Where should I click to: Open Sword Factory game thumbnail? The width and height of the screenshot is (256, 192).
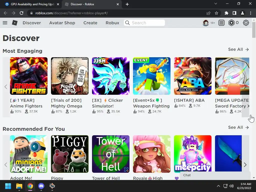(232, 76)
